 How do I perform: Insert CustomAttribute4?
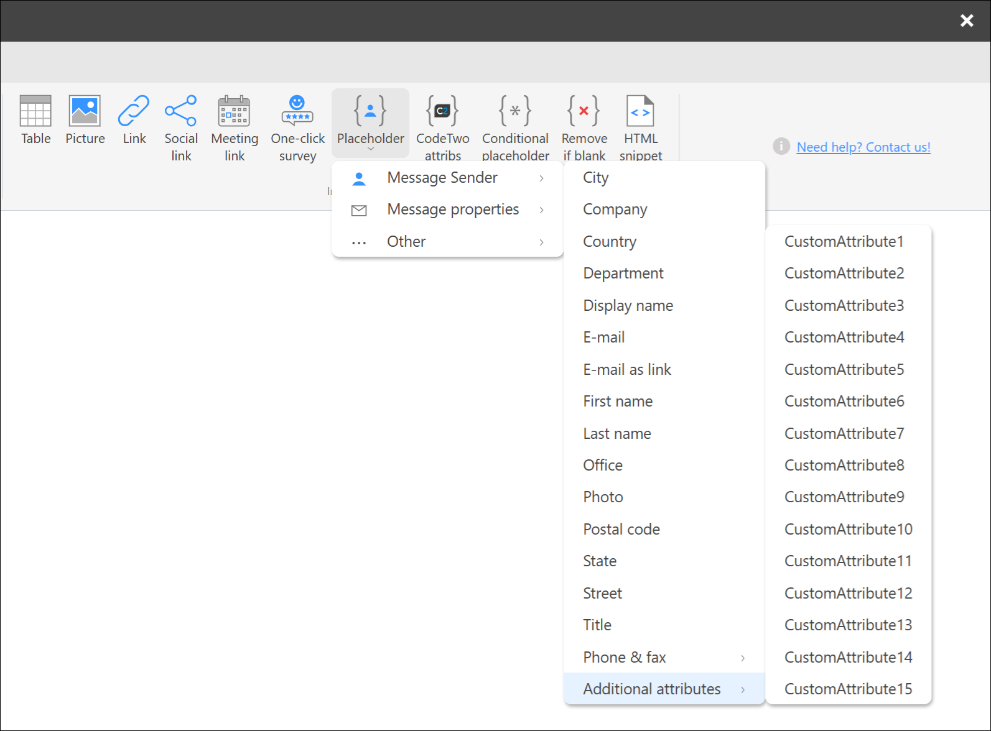pyautogui.click(x=848, y=338)
